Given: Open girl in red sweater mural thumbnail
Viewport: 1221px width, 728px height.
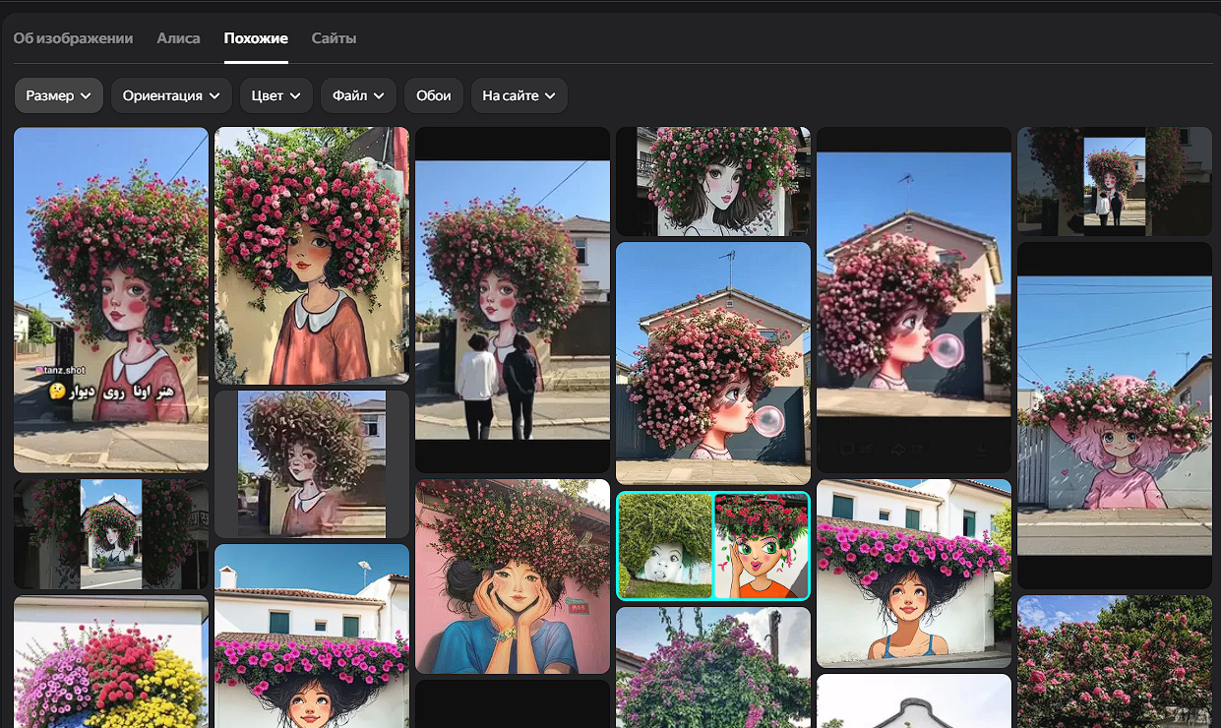Looking at the screenshot, I should pos(312,255).
